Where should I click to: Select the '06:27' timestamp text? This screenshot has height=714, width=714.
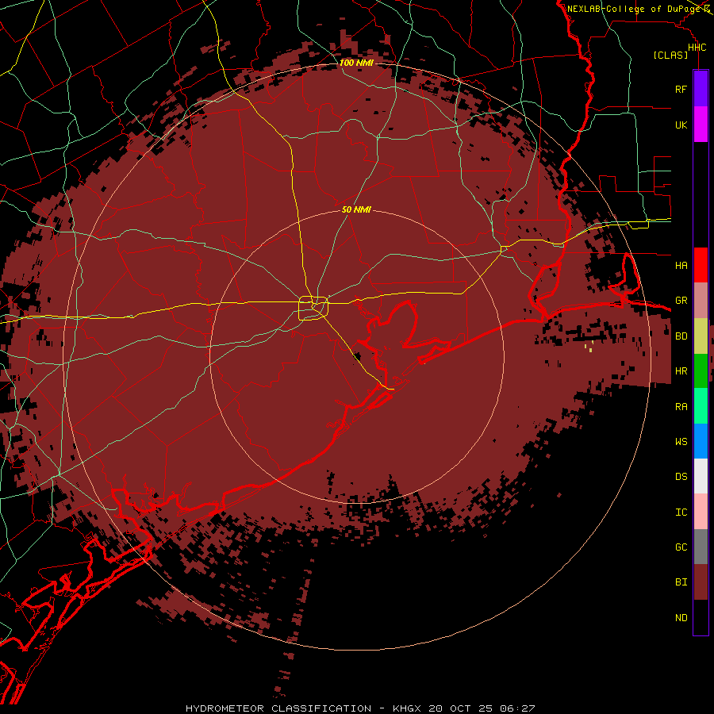[x=517, y=708]
